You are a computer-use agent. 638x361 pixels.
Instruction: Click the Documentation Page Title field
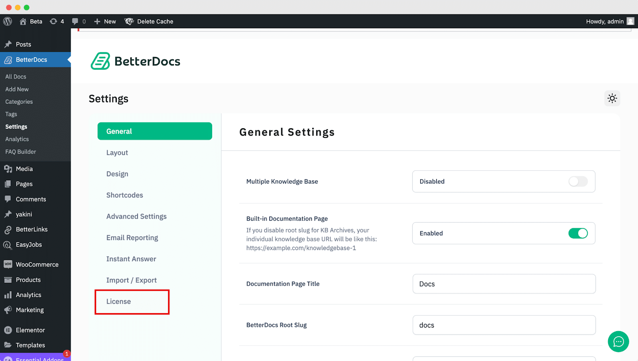[x=504, y=284]
